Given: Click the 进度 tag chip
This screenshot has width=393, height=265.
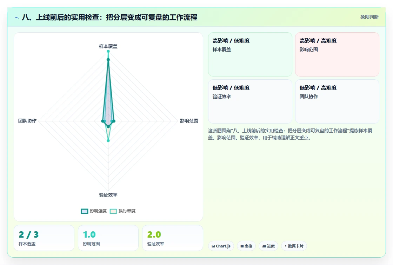Looking at the screenshot, I should 268,246.
